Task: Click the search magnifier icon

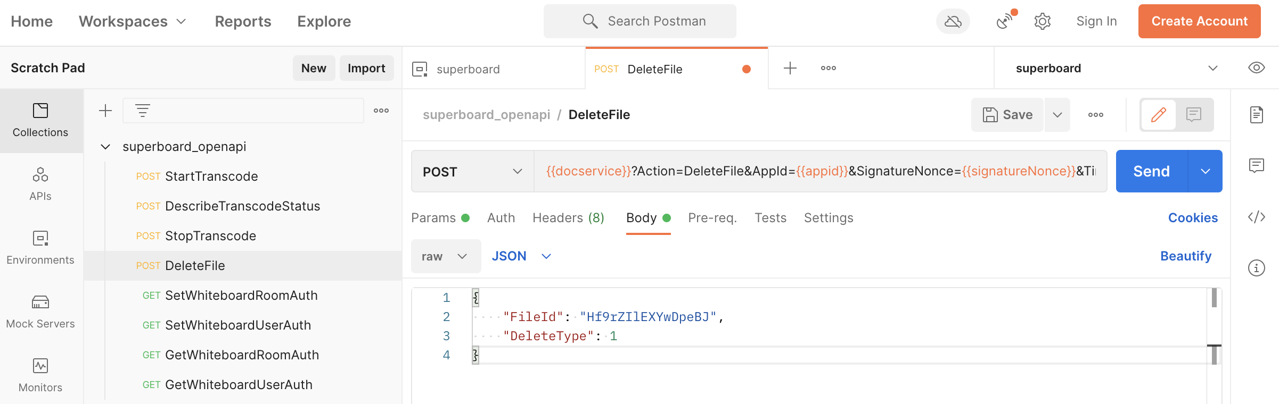Action: [x=590, y=21]
